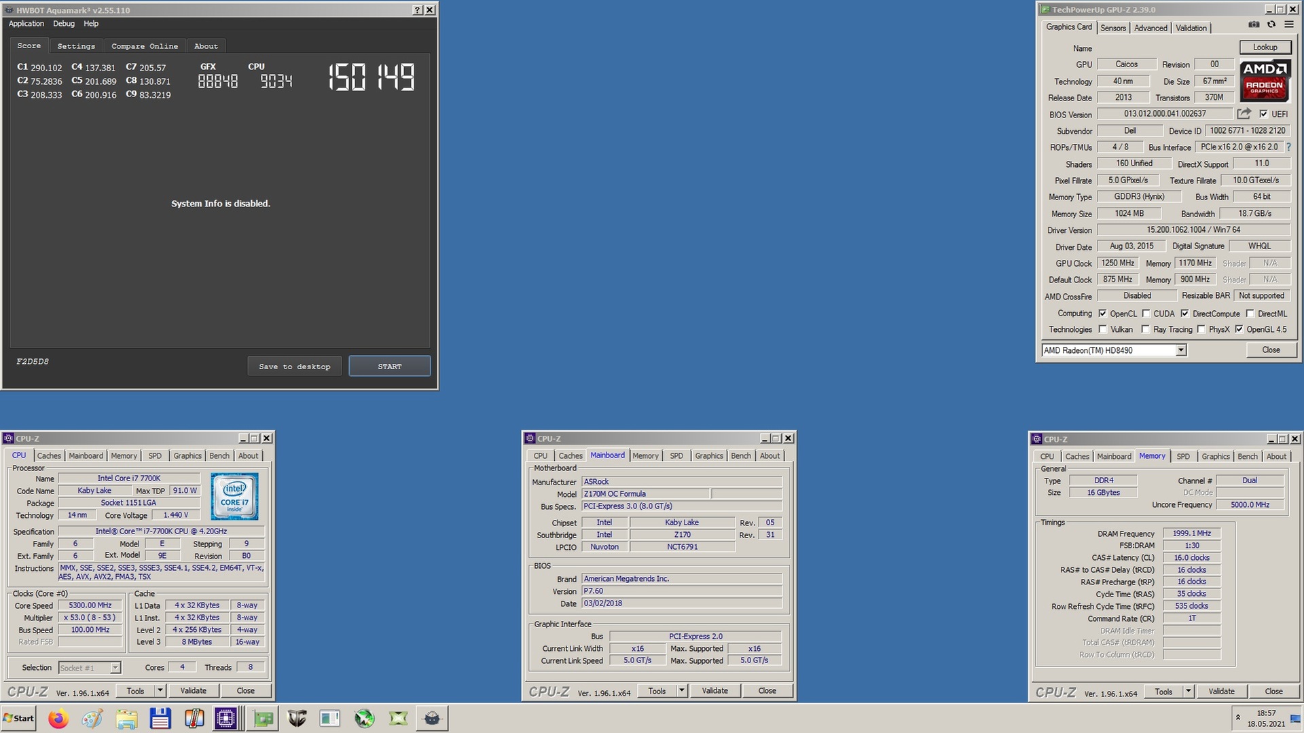Click the green GPU-Z card taskbar icon

[x=263, y=718]
